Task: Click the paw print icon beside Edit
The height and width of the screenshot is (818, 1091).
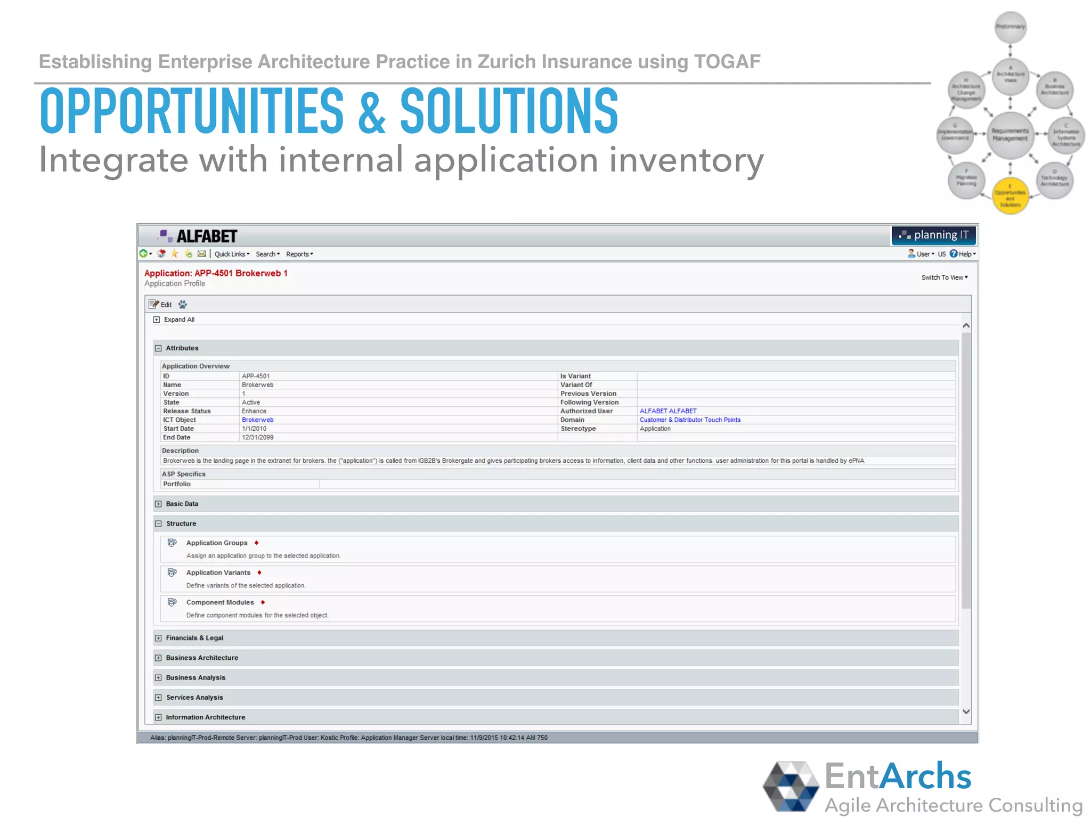Action: tap(183, 305)
